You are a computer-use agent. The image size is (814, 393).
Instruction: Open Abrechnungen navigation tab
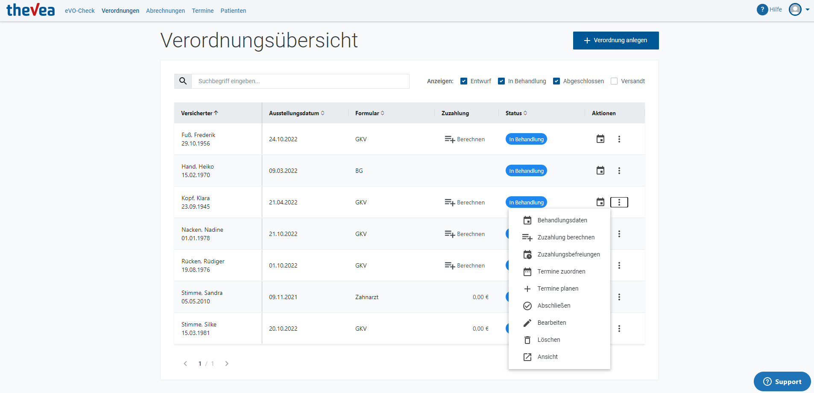coord(165,11)
